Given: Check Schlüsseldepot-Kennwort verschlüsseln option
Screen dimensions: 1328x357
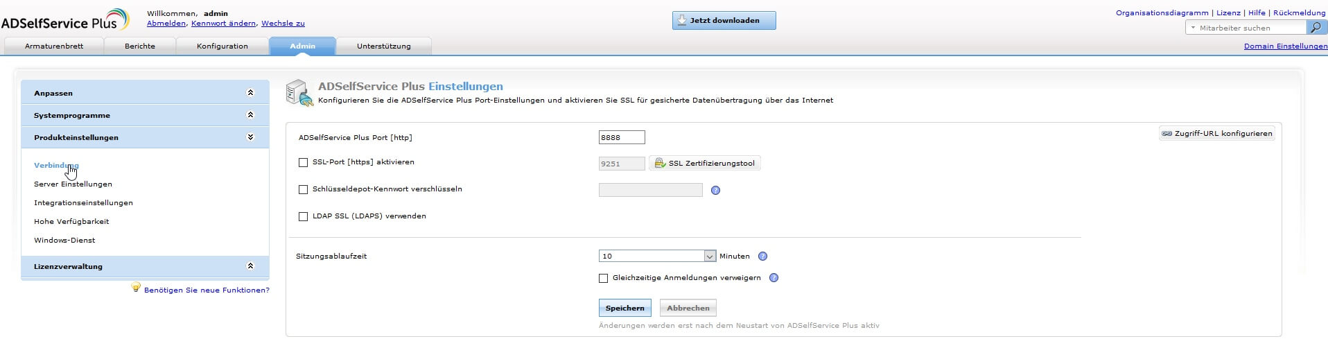Looking at the screenshot, I should [303, 189].
